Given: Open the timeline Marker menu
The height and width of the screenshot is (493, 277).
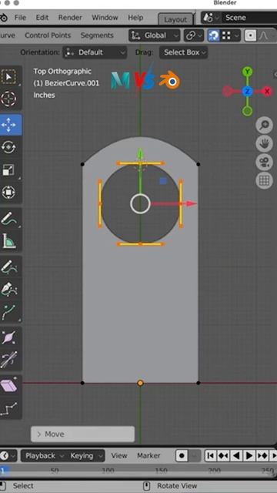Looking at the screenshot, I should coord(149,455).
